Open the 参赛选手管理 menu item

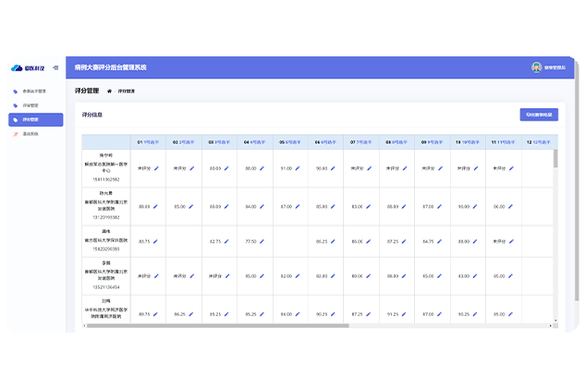point(34,91)
